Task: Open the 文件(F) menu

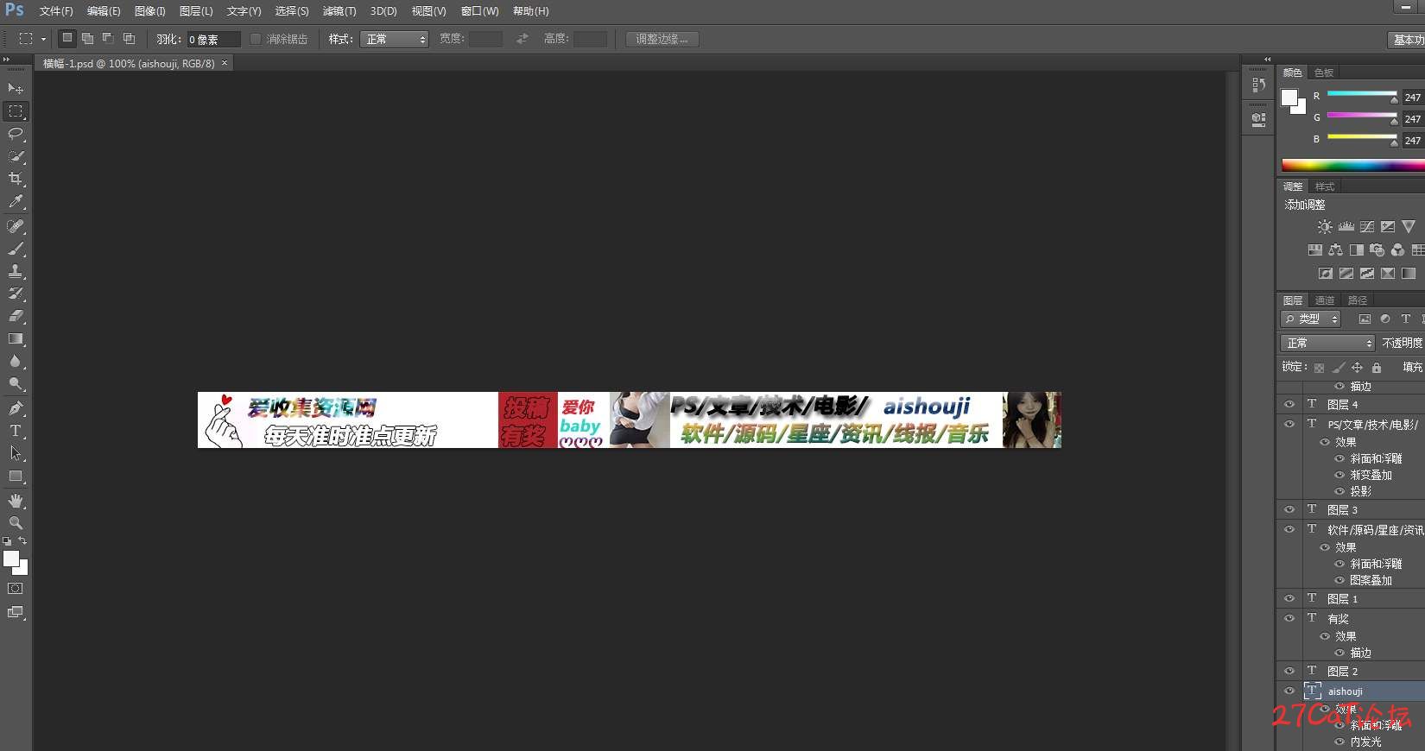Action: 56,11
